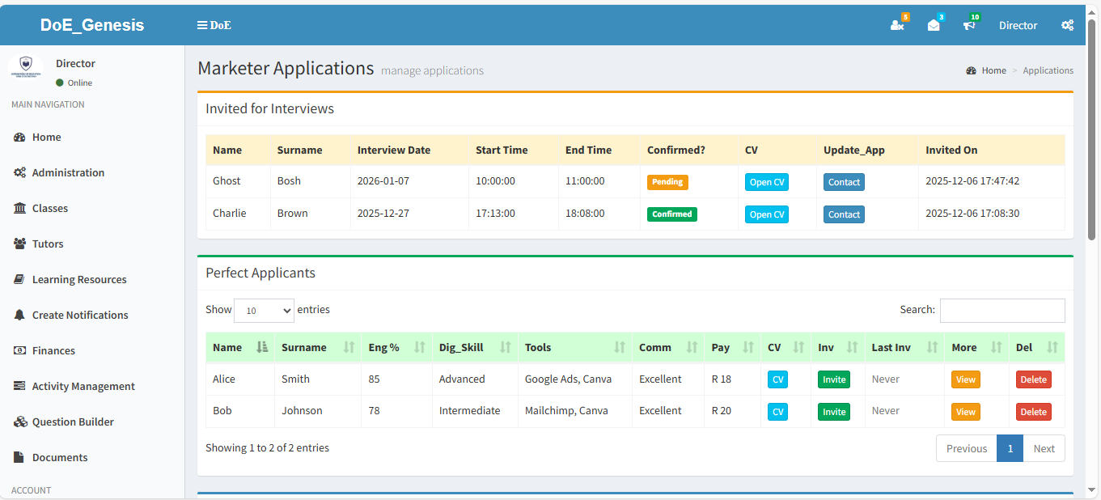Click Invite button for Alice Smith
Viewport: 1101px width, 500px height.
pyautogui.click(x=833, y=379)
